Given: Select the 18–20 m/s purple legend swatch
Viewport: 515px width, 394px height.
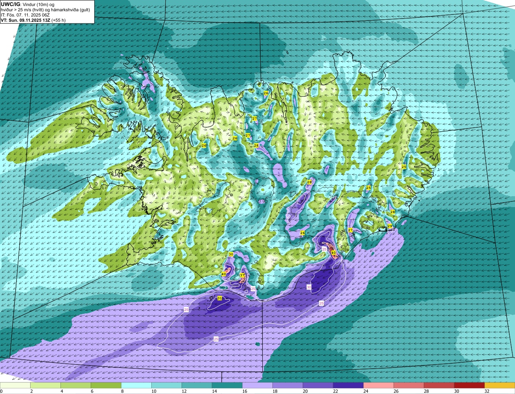Looking at the screenshot, I should (x=288, y=386).
